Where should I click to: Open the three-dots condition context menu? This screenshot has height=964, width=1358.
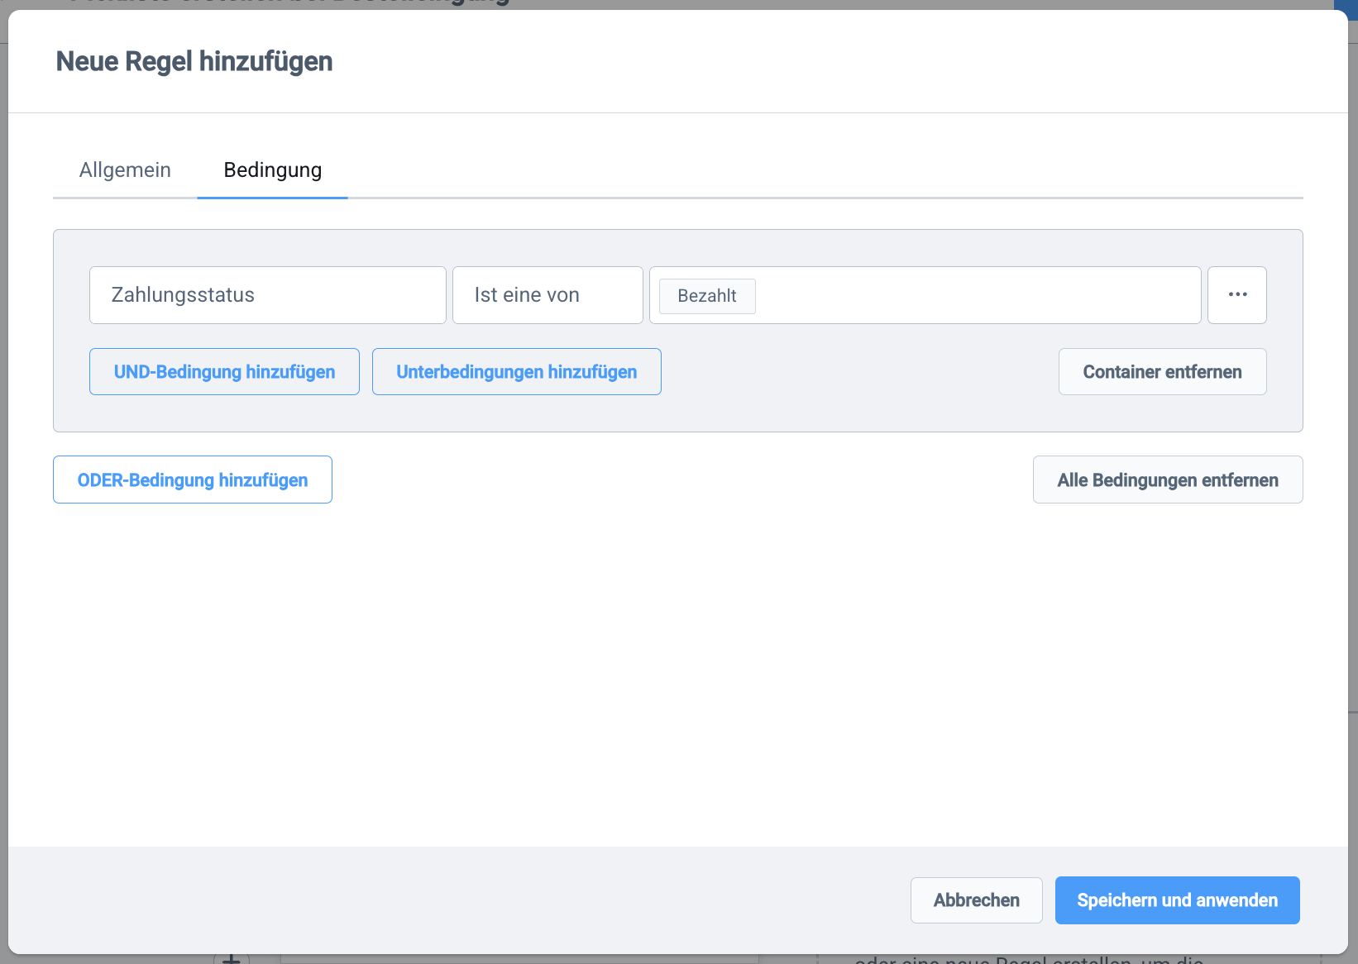(1236, 295)
